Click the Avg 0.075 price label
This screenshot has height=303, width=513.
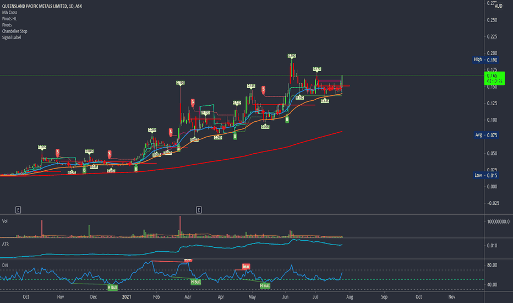(487, 135)
